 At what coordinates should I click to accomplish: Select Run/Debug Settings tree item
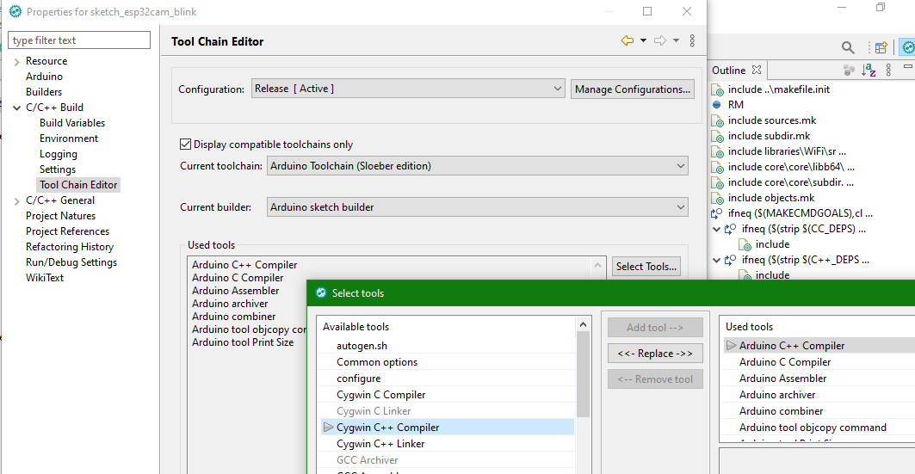click(71, 262)
